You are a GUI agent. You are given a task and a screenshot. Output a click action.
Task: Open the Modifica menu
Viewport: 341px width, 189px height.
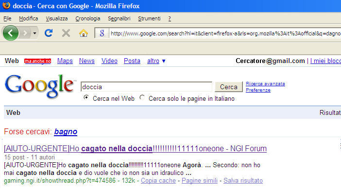29,19
